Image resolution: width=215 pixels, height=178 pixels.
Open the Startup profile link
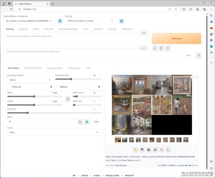click(112, 175)
